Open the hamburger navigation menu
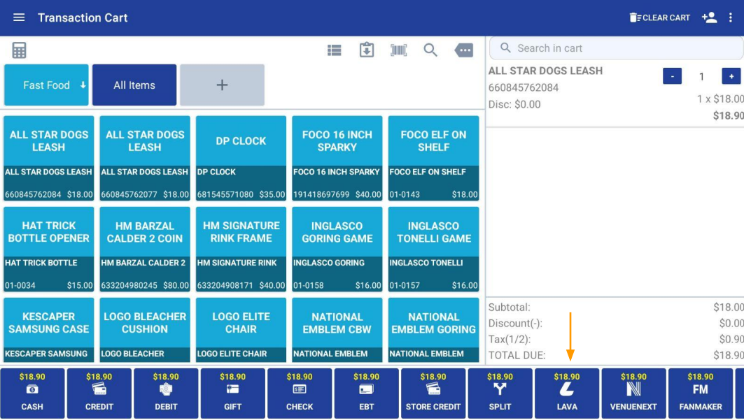The width and height of the screenshot is (744, 420). click(19, 17)
